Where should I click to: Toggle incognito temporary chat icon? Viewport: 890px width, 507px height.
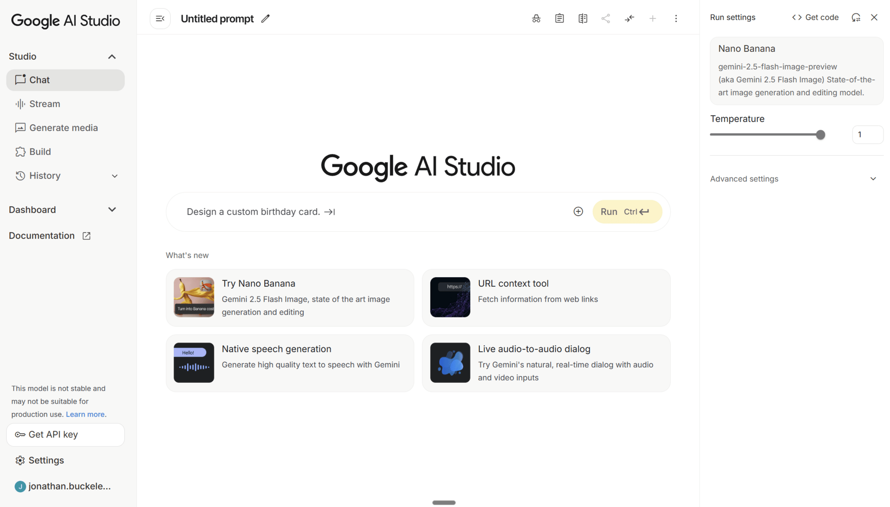pos(536,19)
